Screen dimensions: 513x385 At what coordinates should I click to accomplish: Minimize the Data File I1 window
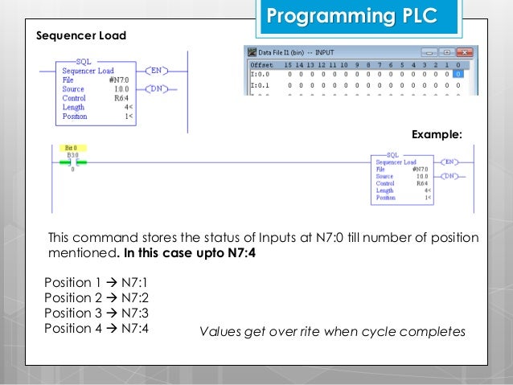point(429,52)
